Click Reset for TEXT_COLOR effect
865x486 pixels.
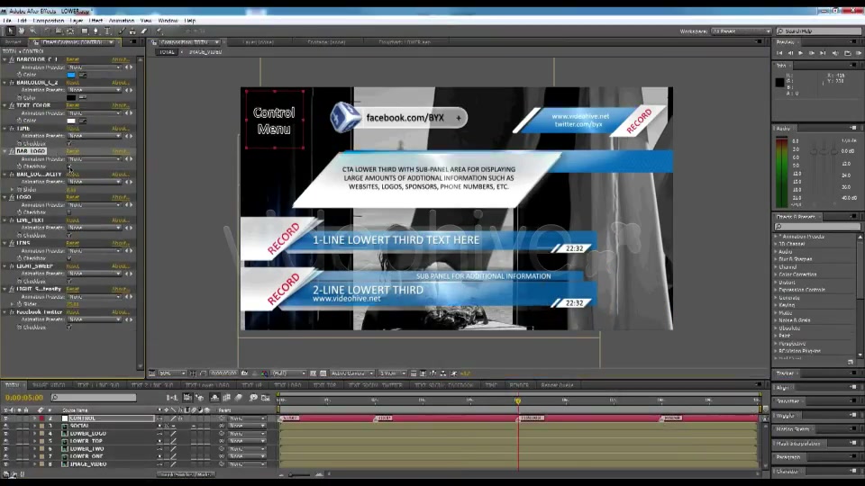73,105
